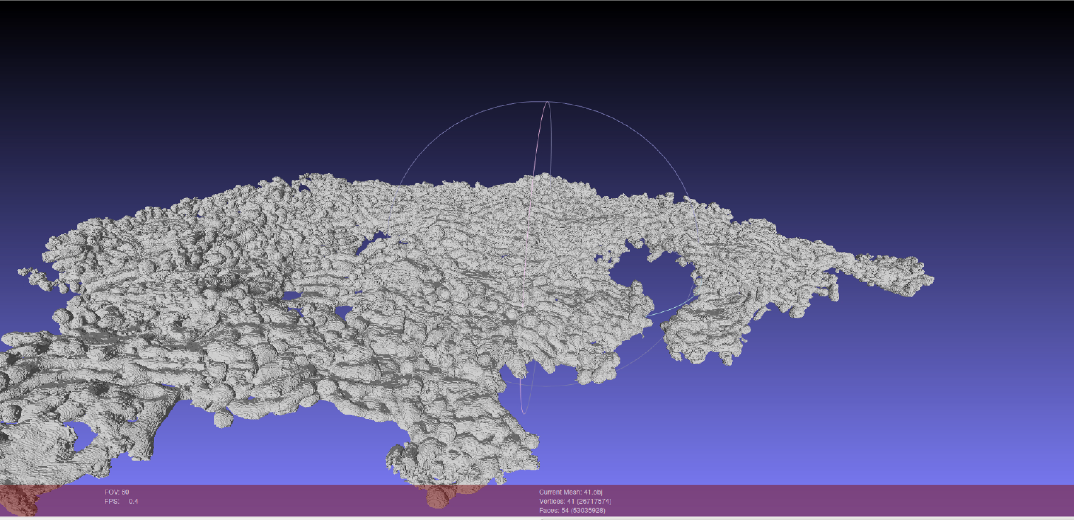The image size is (1074, 520).
Task: Click the center of the mesh surface
Action: (x=479, y=292)
